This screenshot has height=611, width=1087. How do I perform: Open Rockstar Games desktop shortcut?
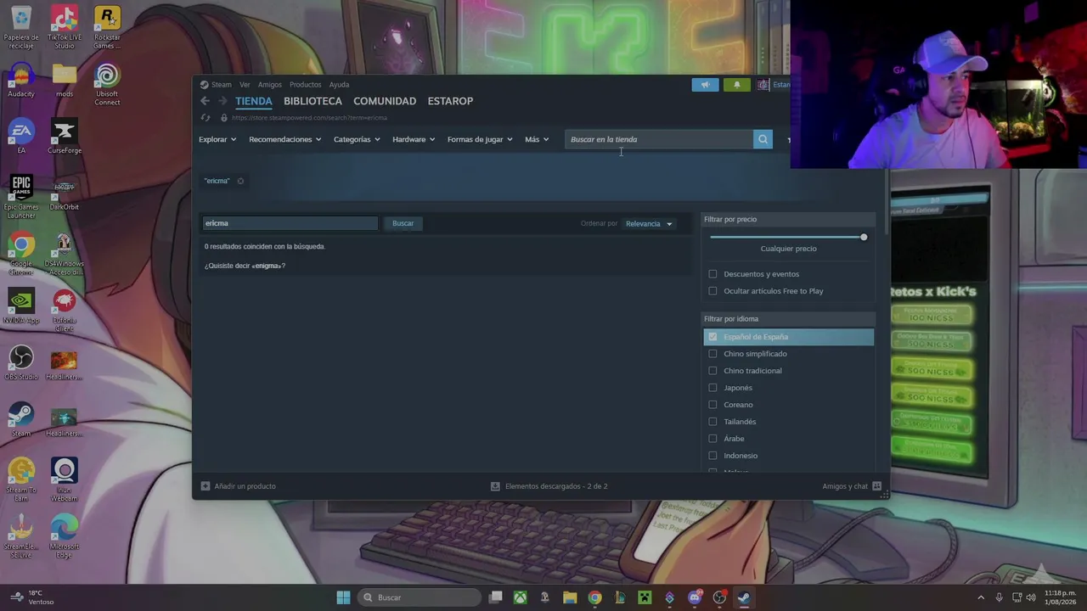[x=107, y=27]
